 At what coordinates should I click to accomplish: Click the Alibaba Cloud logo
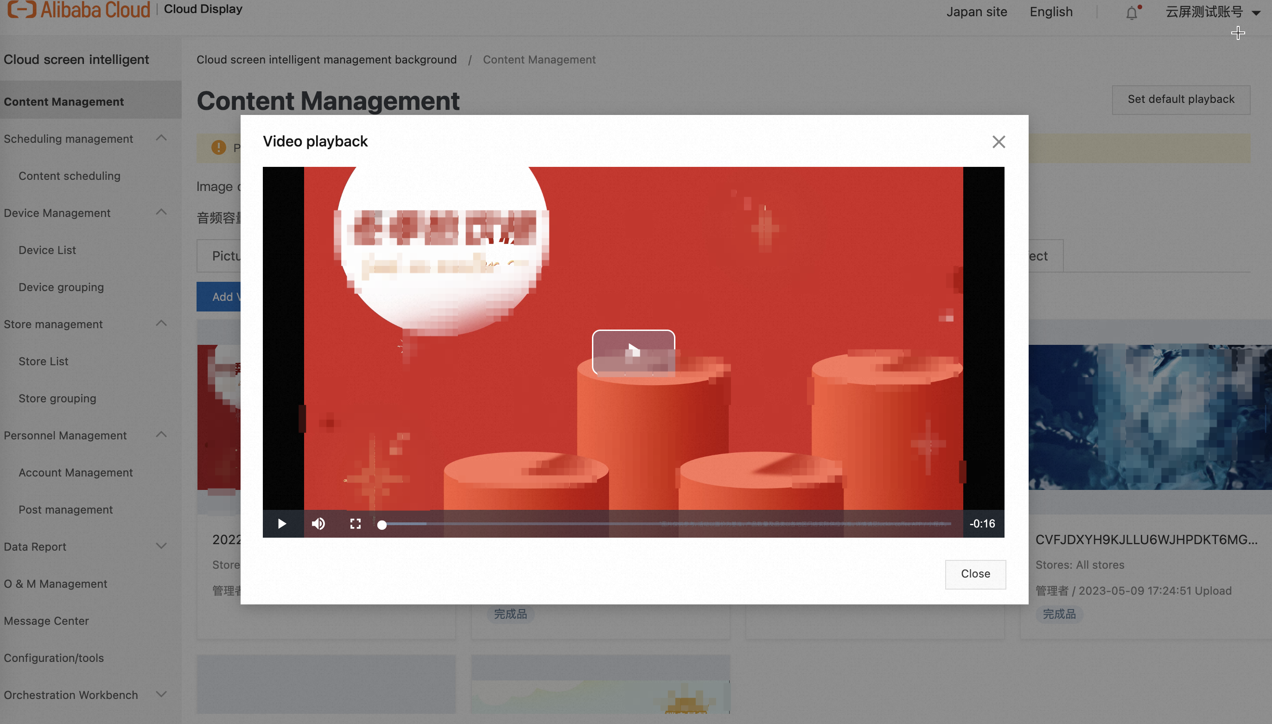click(78, 9)
